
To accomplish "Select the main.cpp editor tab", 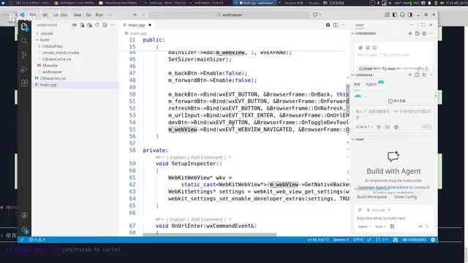I will pyautogui.click(x=137, y=25).
